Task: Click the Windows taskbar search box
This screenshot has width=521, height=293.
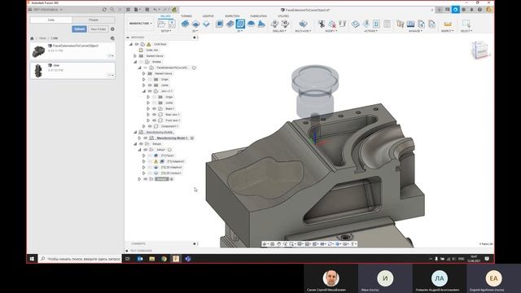Action: (80, 259)
